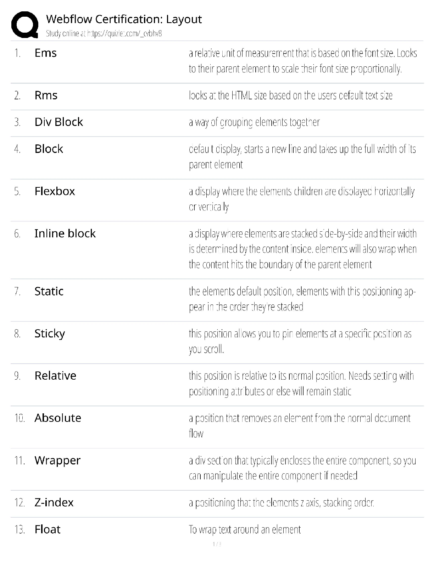434x562 pixels.
Task: Select the Wrapper term
Action: 57,461
